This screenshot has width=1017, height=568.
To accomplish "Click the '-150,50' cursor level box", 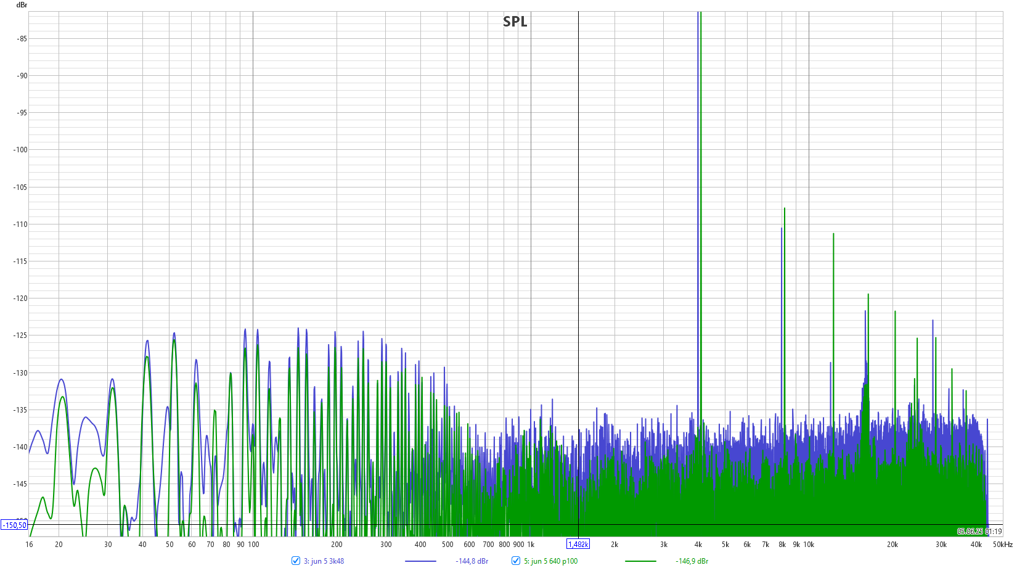I will click(x=14, y=525).
